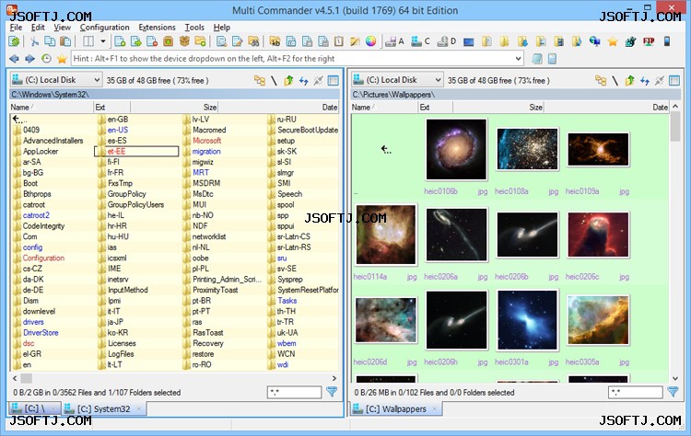Viewport: 691px width, 436px height.
Task: Go forward with blue right arrow
Action: [x=30, y=59]
